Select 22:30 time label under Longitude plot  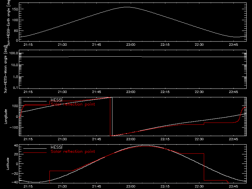coord(199,139)
